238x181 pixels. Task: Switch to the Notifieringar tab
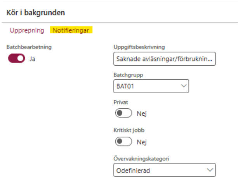click(71, 30)
